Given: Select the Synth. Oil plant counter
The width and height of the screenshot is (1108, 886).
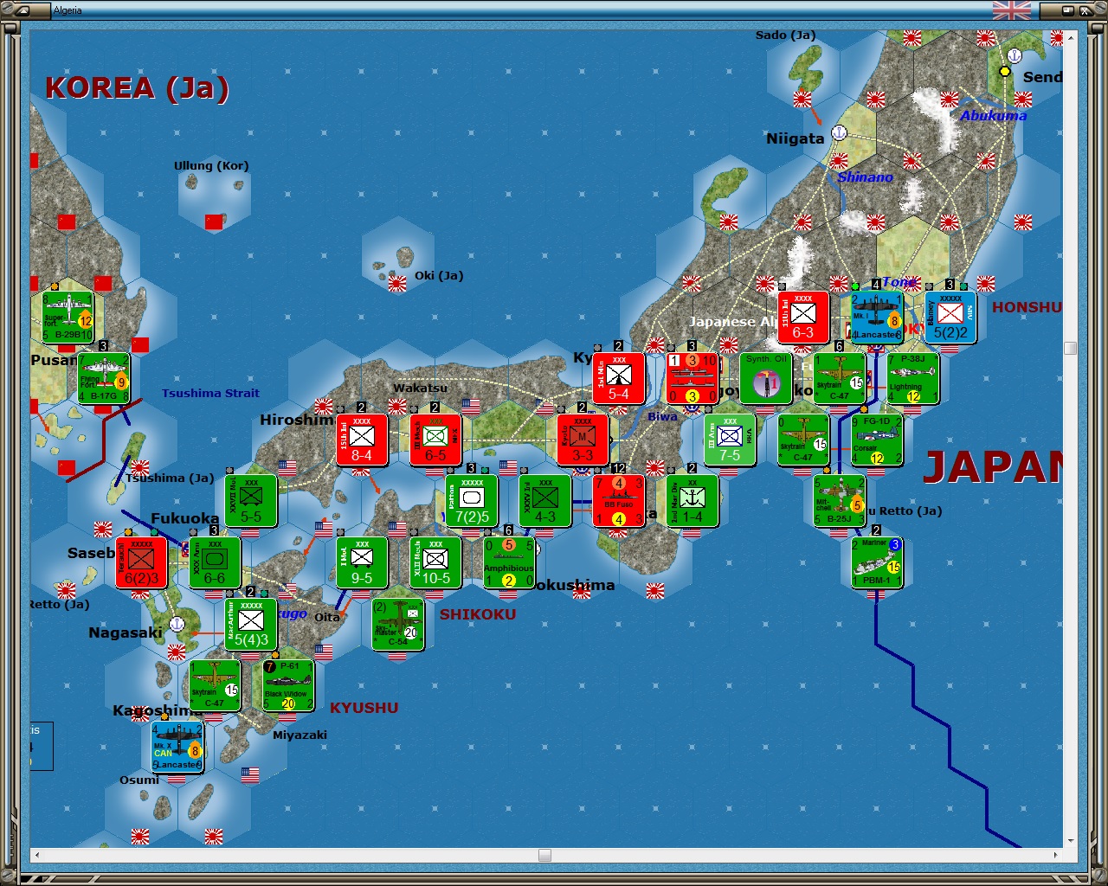Looking at the screenshot, I should click(766, 378).
